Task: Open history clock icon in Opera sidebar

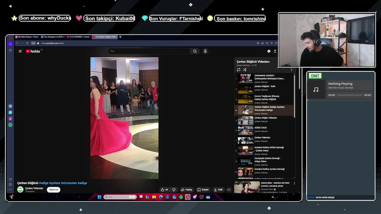Action: [x=10, y=185]
